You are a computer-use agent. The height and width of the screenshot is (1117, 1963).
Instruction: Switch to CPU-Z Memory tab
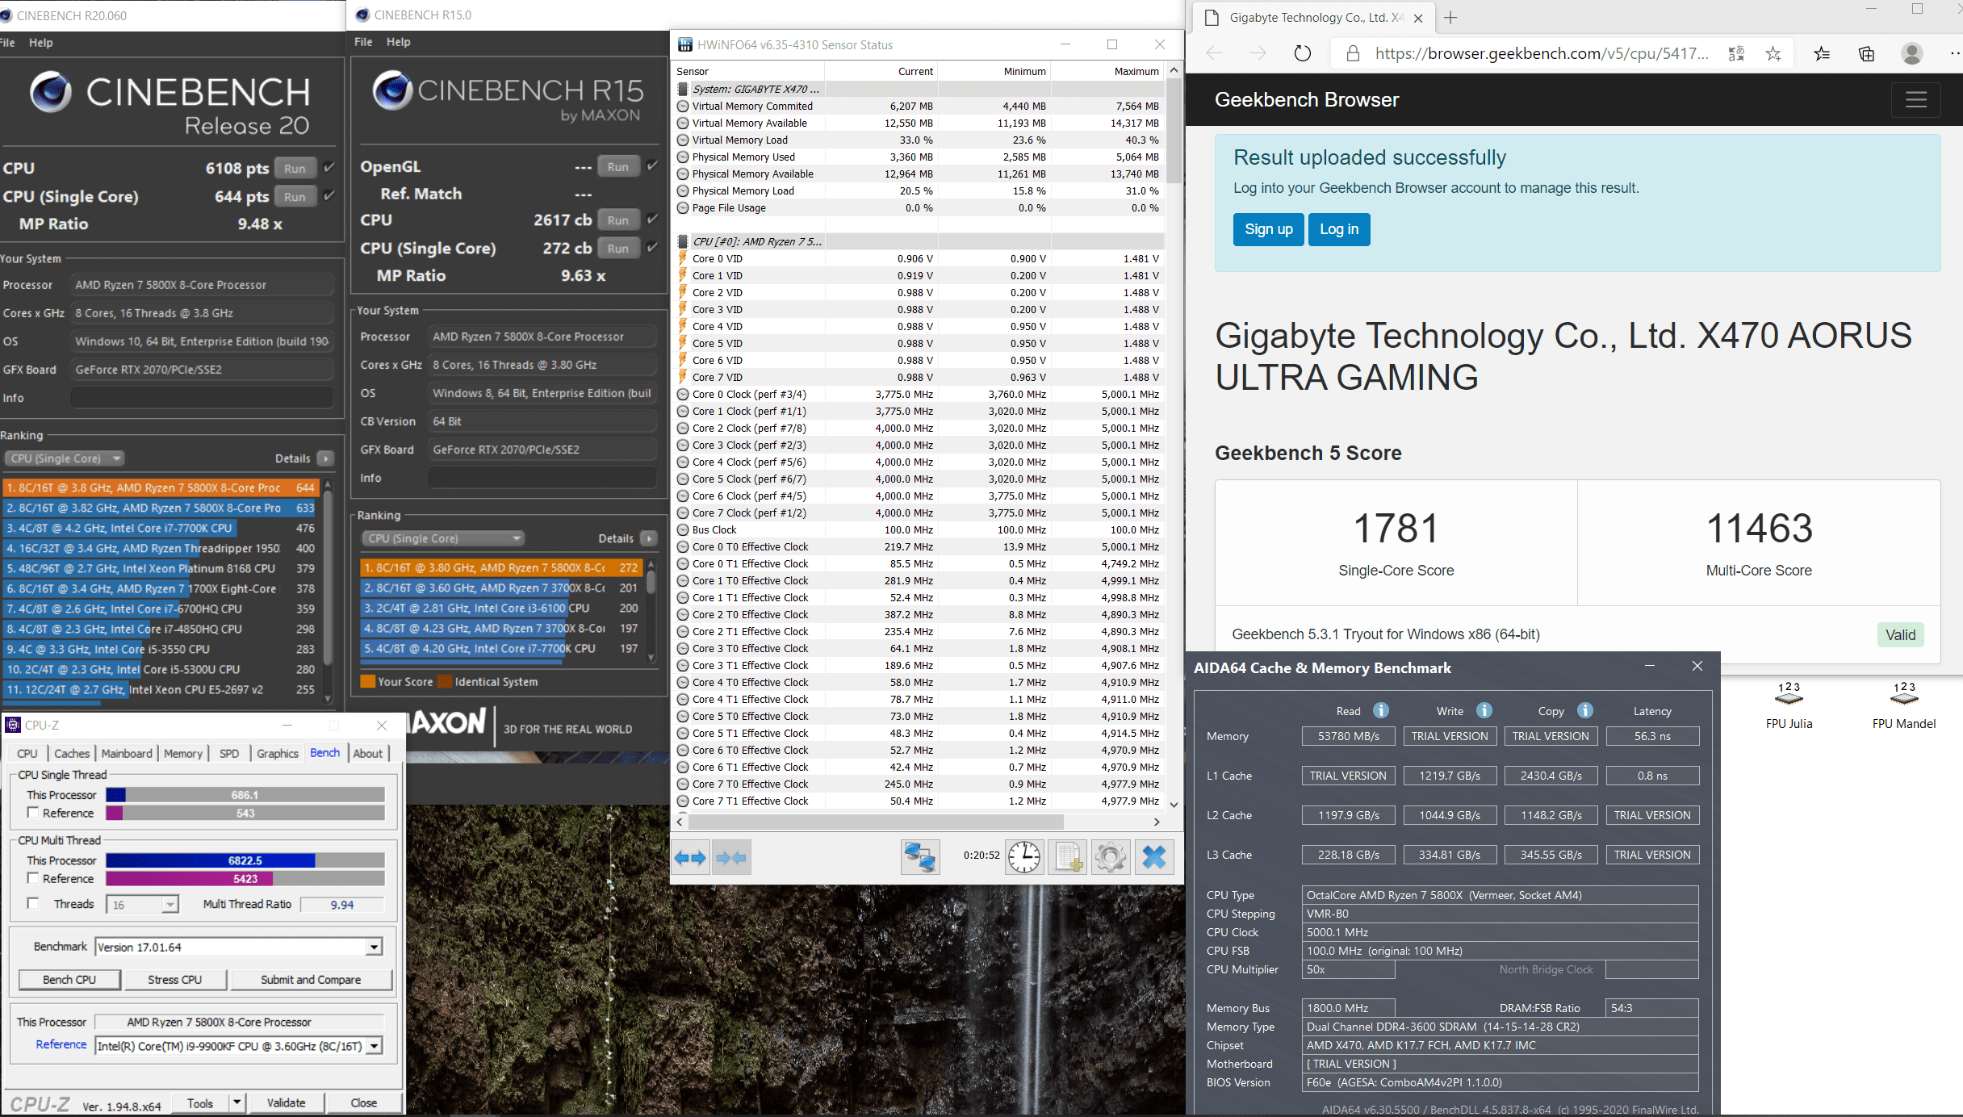(x=183, y=753)
